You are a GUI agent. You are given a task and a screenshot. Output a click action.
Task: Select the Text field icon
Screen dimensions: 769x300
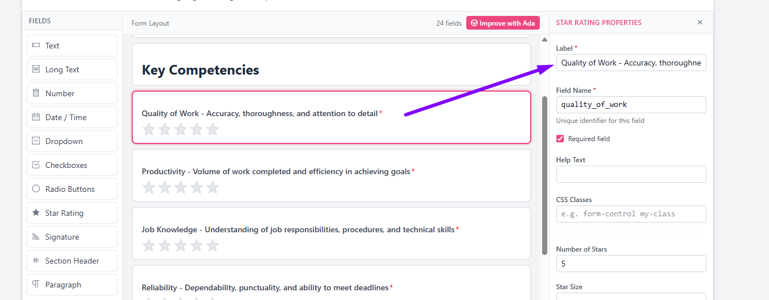coord(36,46)
